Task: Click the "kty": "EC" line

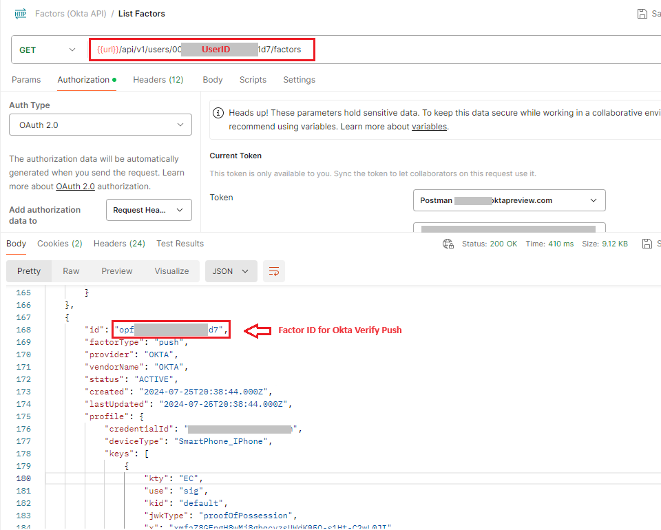Action: tap(174, 478)
